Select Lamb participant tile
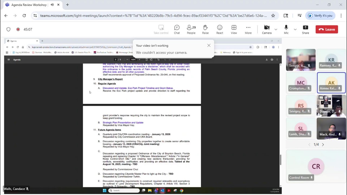347x195 pixels. coord(301,129)
